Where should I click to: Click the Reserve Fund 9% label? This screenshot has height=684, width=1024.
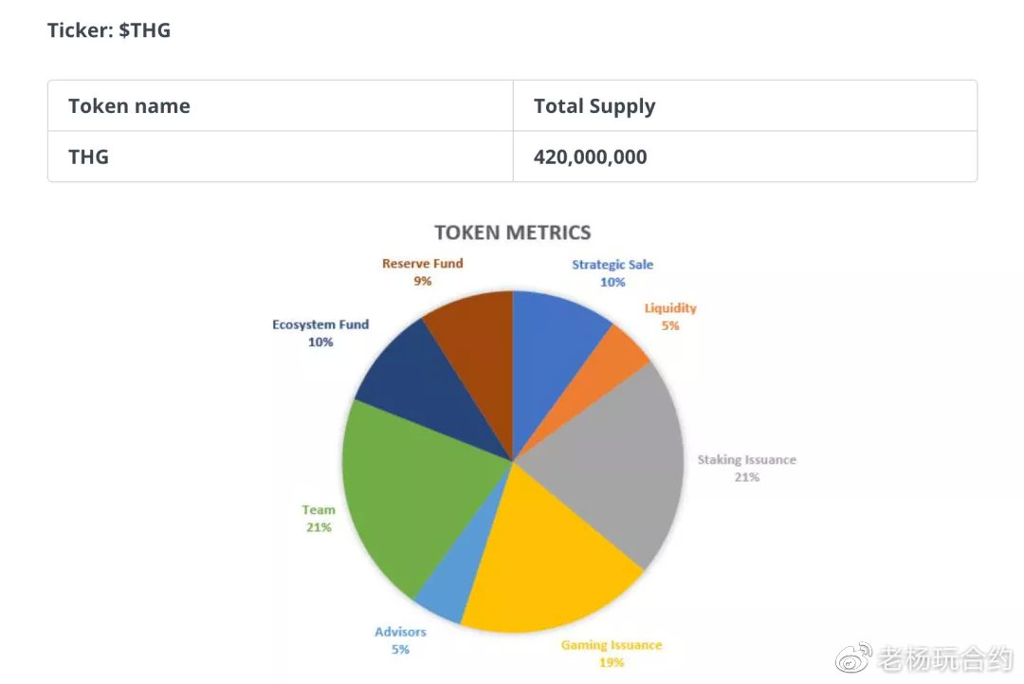(x=423, y=271)
